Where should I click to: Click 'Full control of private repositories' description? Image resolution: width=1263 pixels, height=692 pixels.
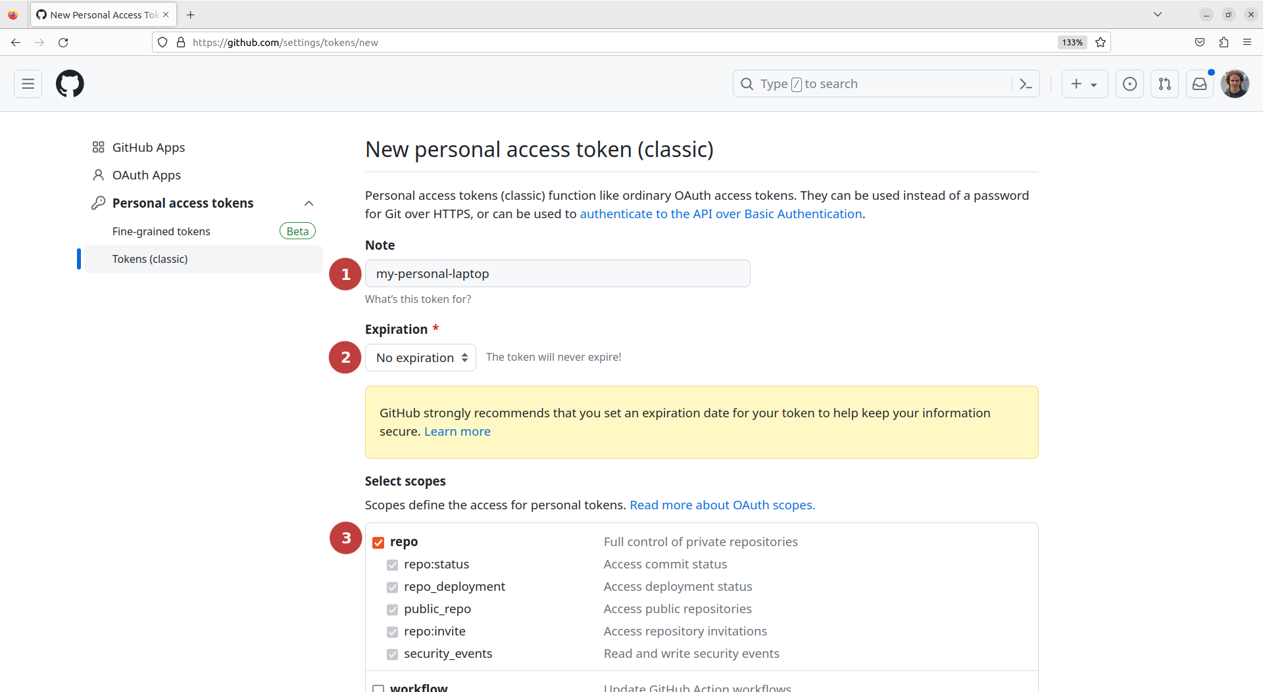coord(701,542)
